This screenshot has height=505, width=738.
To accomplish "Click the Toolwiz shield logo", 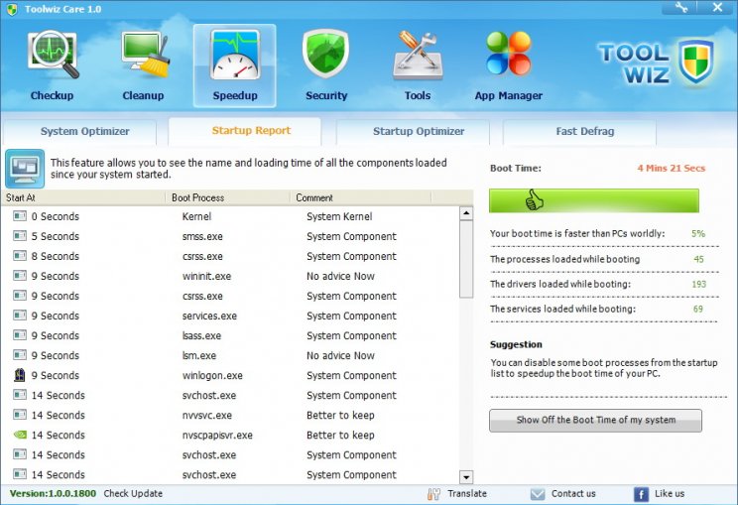I will tap(696, 62).
